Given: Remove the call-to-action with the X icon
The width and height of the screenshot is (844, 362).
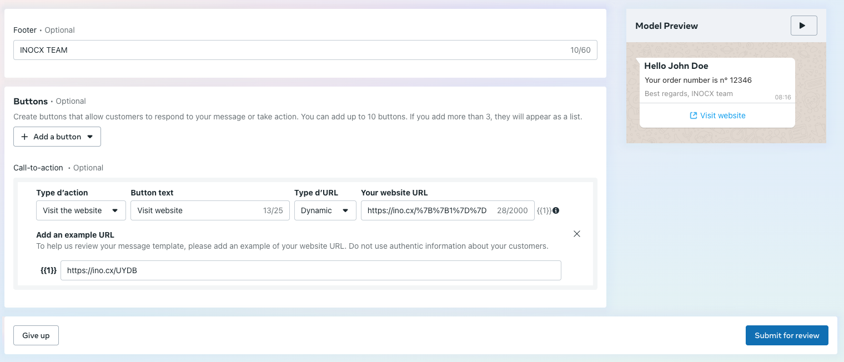Looking at the screenshot, I should tap(577, 234).
